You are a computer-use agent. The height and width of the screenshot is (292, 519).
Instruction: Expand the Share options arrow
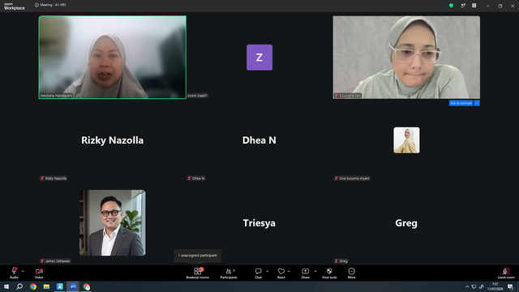pos(315,271)
